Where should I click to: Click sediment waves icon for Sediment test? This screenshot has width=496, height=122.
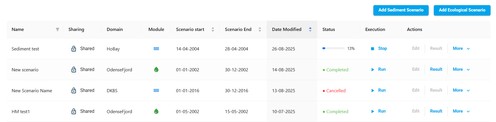pos(156,49)
